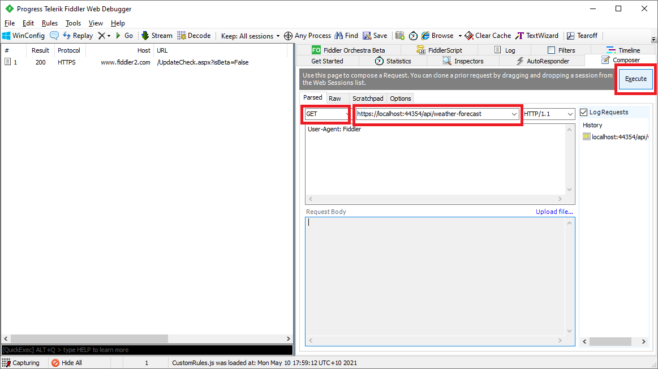Switch to the Inspectors tab
The height and width of the screenshot is (369, 658).
[x=463, y=61]
